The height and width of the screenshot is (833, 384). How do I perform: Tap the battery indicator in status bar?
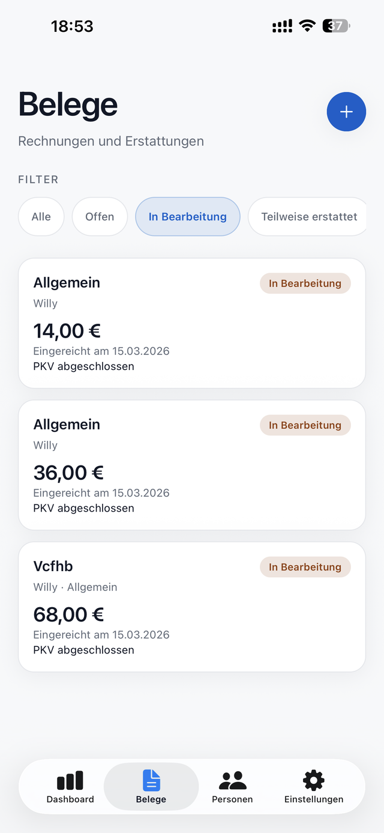(x=334, y=26)
